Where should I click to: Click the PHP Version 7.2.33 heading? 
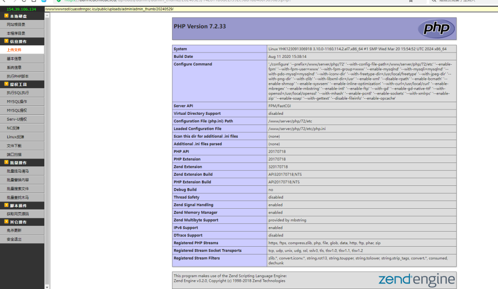[200, 26]
